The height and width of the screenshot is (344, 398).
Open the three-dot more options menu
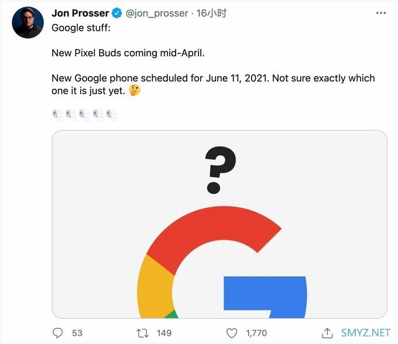click(381, 13)
